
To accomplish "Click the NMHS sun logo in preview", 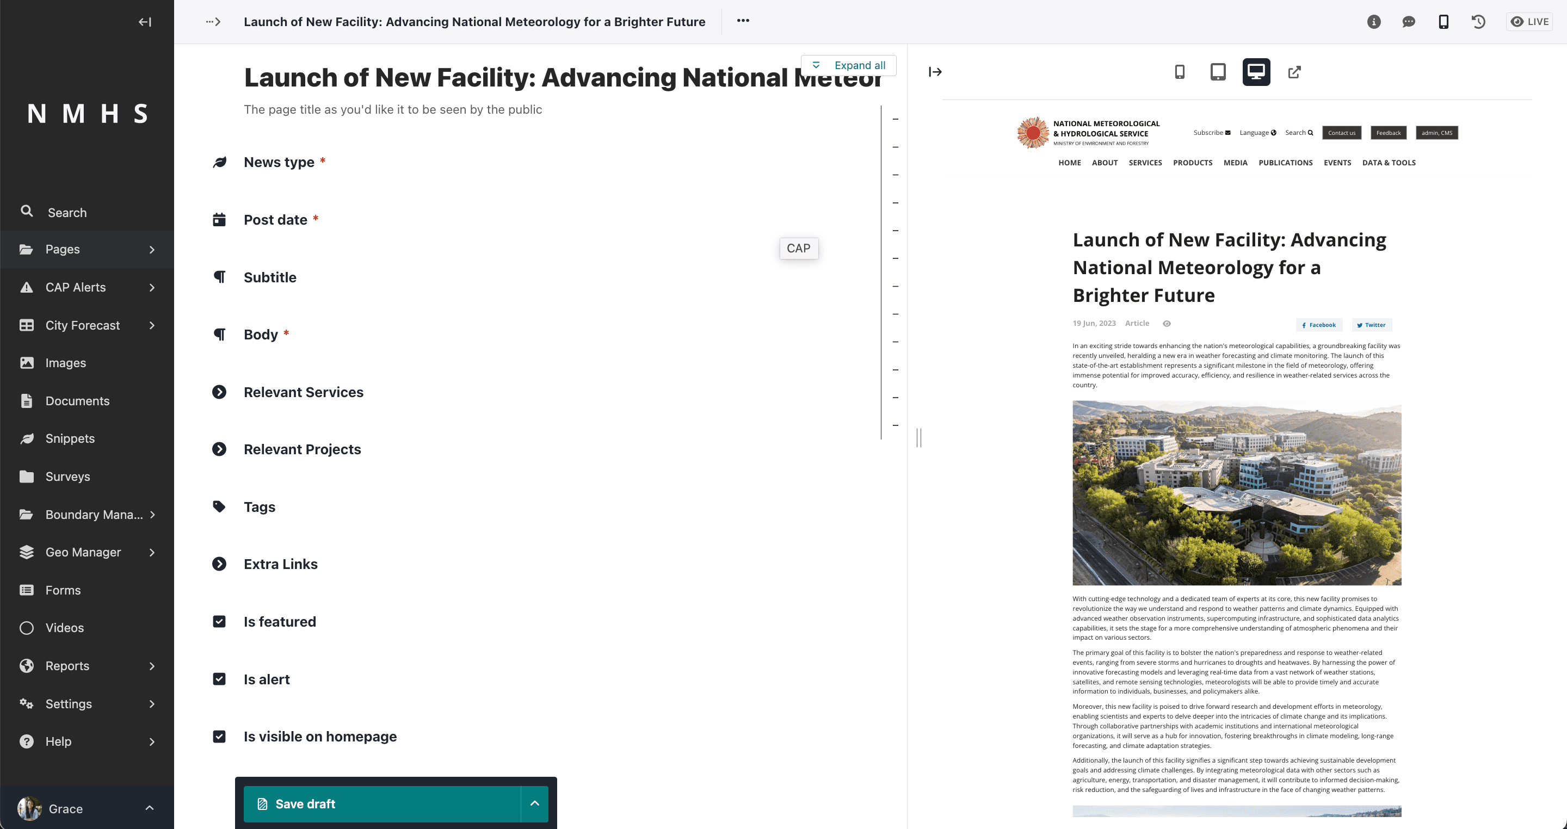I will [x=1033, y=133].
